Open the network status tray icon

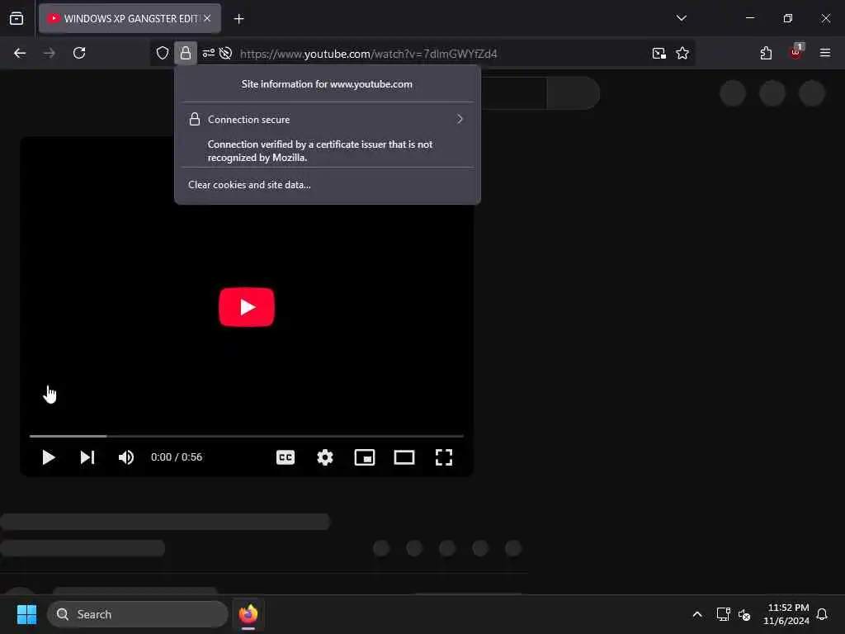tap(723, 614)
